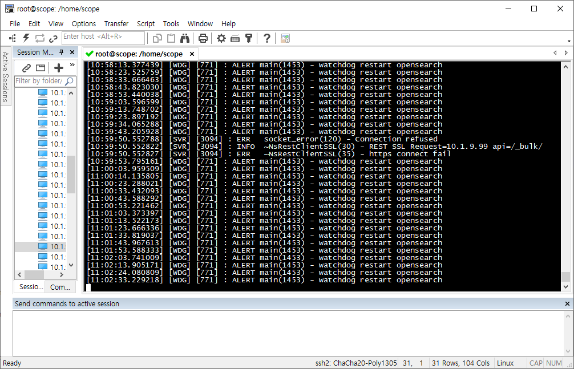Open the Help menu
Viewport: 574px width, 369px height.
click(228, 23)
